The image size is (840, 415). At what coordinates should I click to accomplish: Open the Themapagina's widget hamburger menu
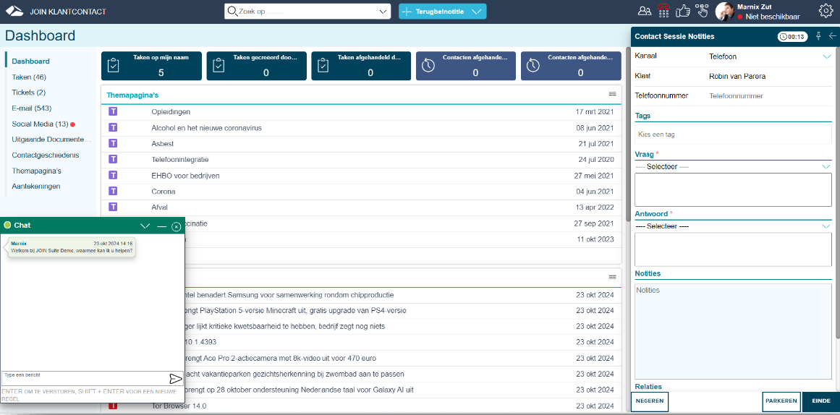(x=612, y=94)
